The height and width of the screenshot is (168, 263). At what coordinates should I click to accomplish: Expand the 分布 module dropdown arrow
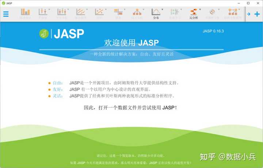coord(162,9)
